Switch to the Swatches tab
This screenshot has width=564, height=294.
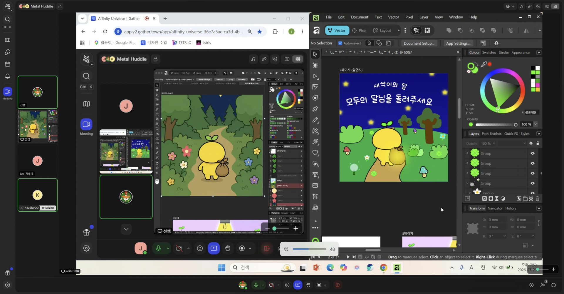click(x=489, y=53)
